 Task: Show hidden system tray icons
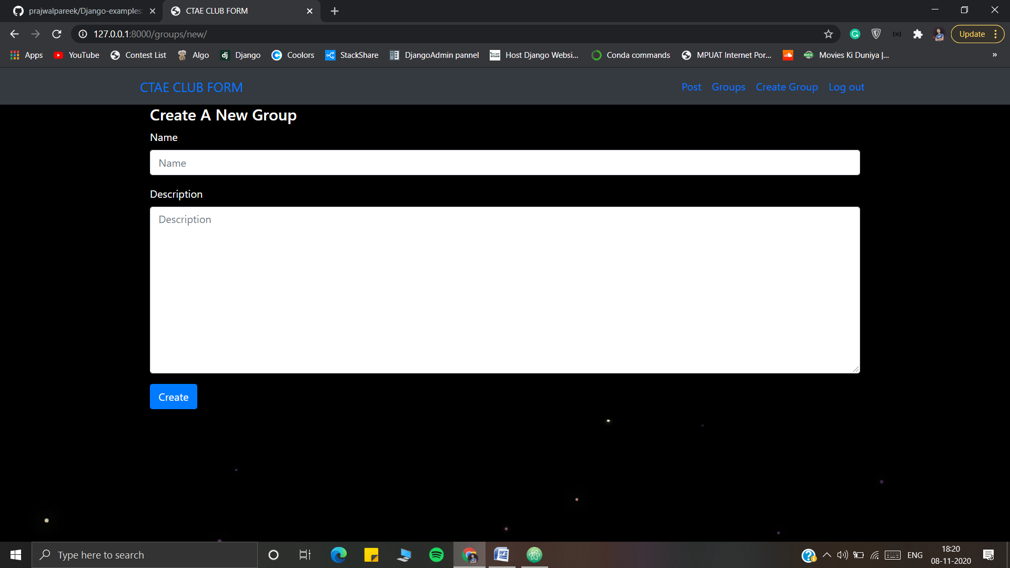(826, 555)
